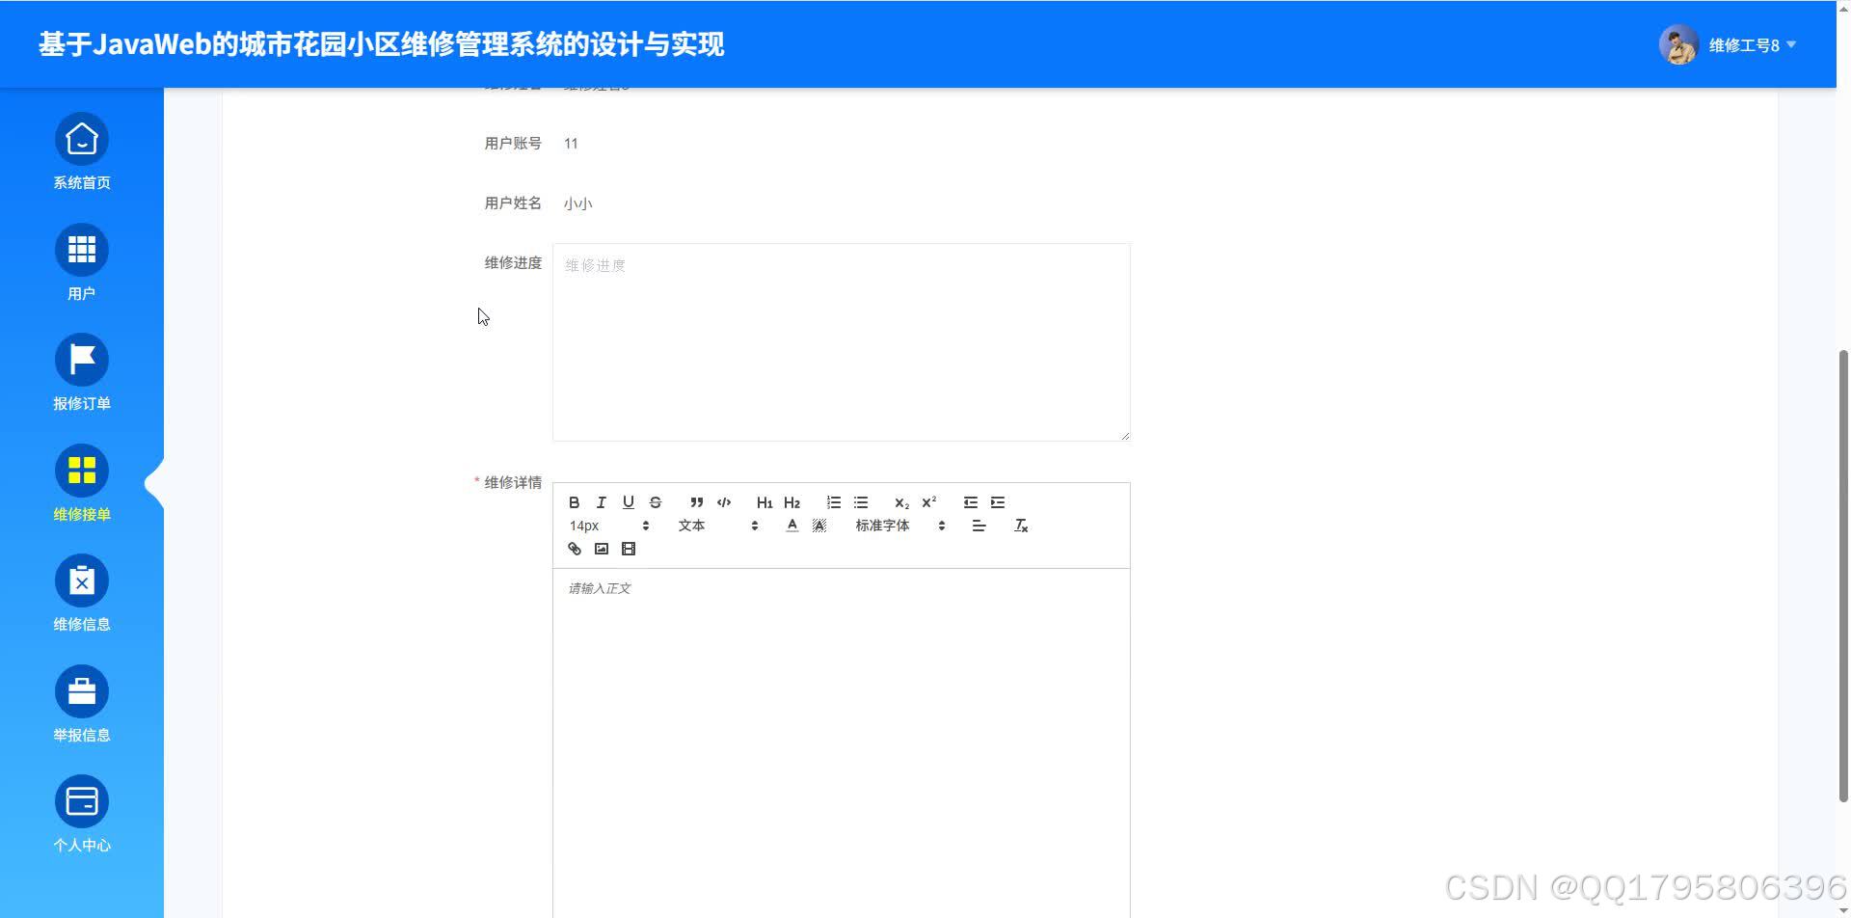Image resolution: width=1851 pixels, height=918 pixels.
Task: Insert a hyperlink in 维修详情 editor
Action: tap(574, 548)
